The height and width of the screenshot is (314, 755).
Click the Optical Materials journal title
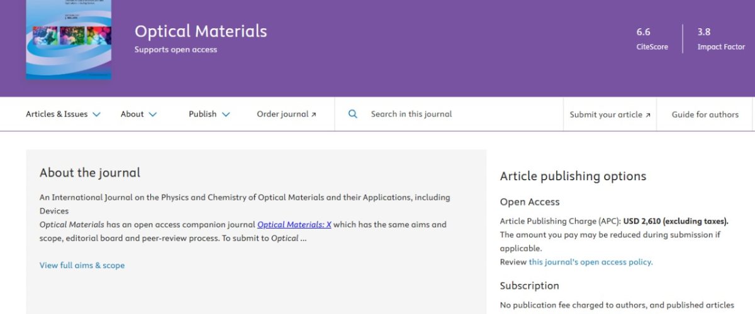(201, 31)
